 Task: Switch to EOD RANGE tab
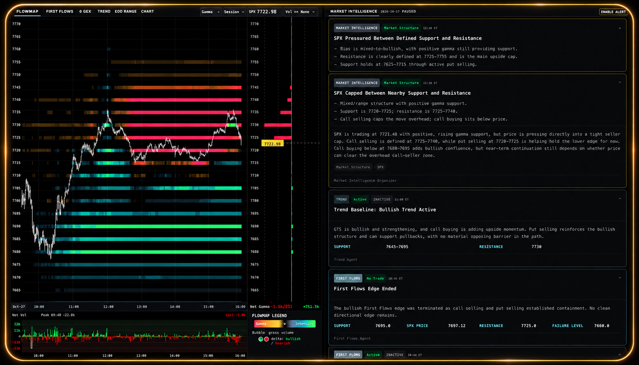[x=126, y=12]
